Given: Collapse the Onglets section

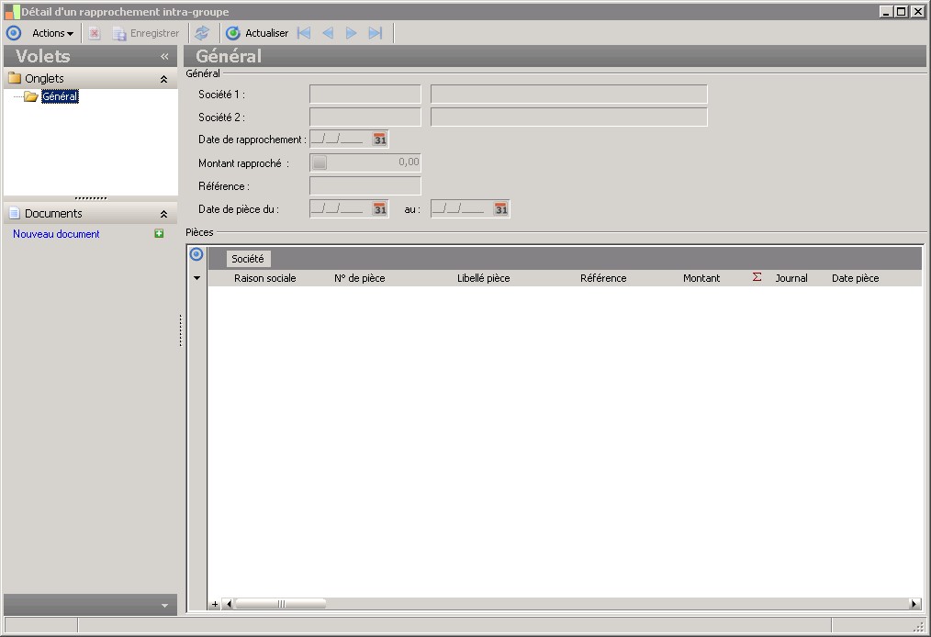Looking at the screenshot, I should [163, 79].
